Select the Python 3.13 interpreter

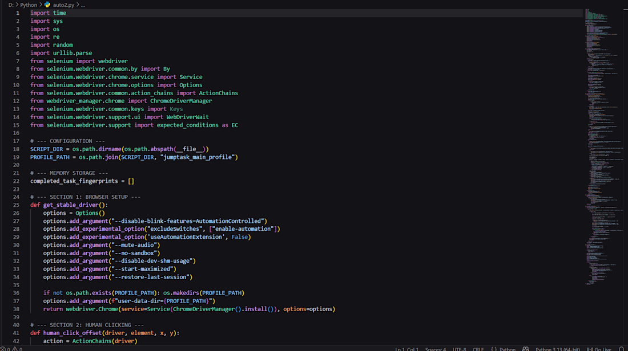pyautogui.click(x=558, y=349)
